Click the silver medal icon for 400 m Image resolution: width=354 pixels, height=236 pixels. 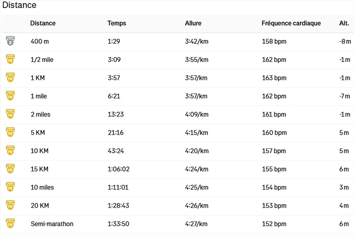(x=10, y=41)
